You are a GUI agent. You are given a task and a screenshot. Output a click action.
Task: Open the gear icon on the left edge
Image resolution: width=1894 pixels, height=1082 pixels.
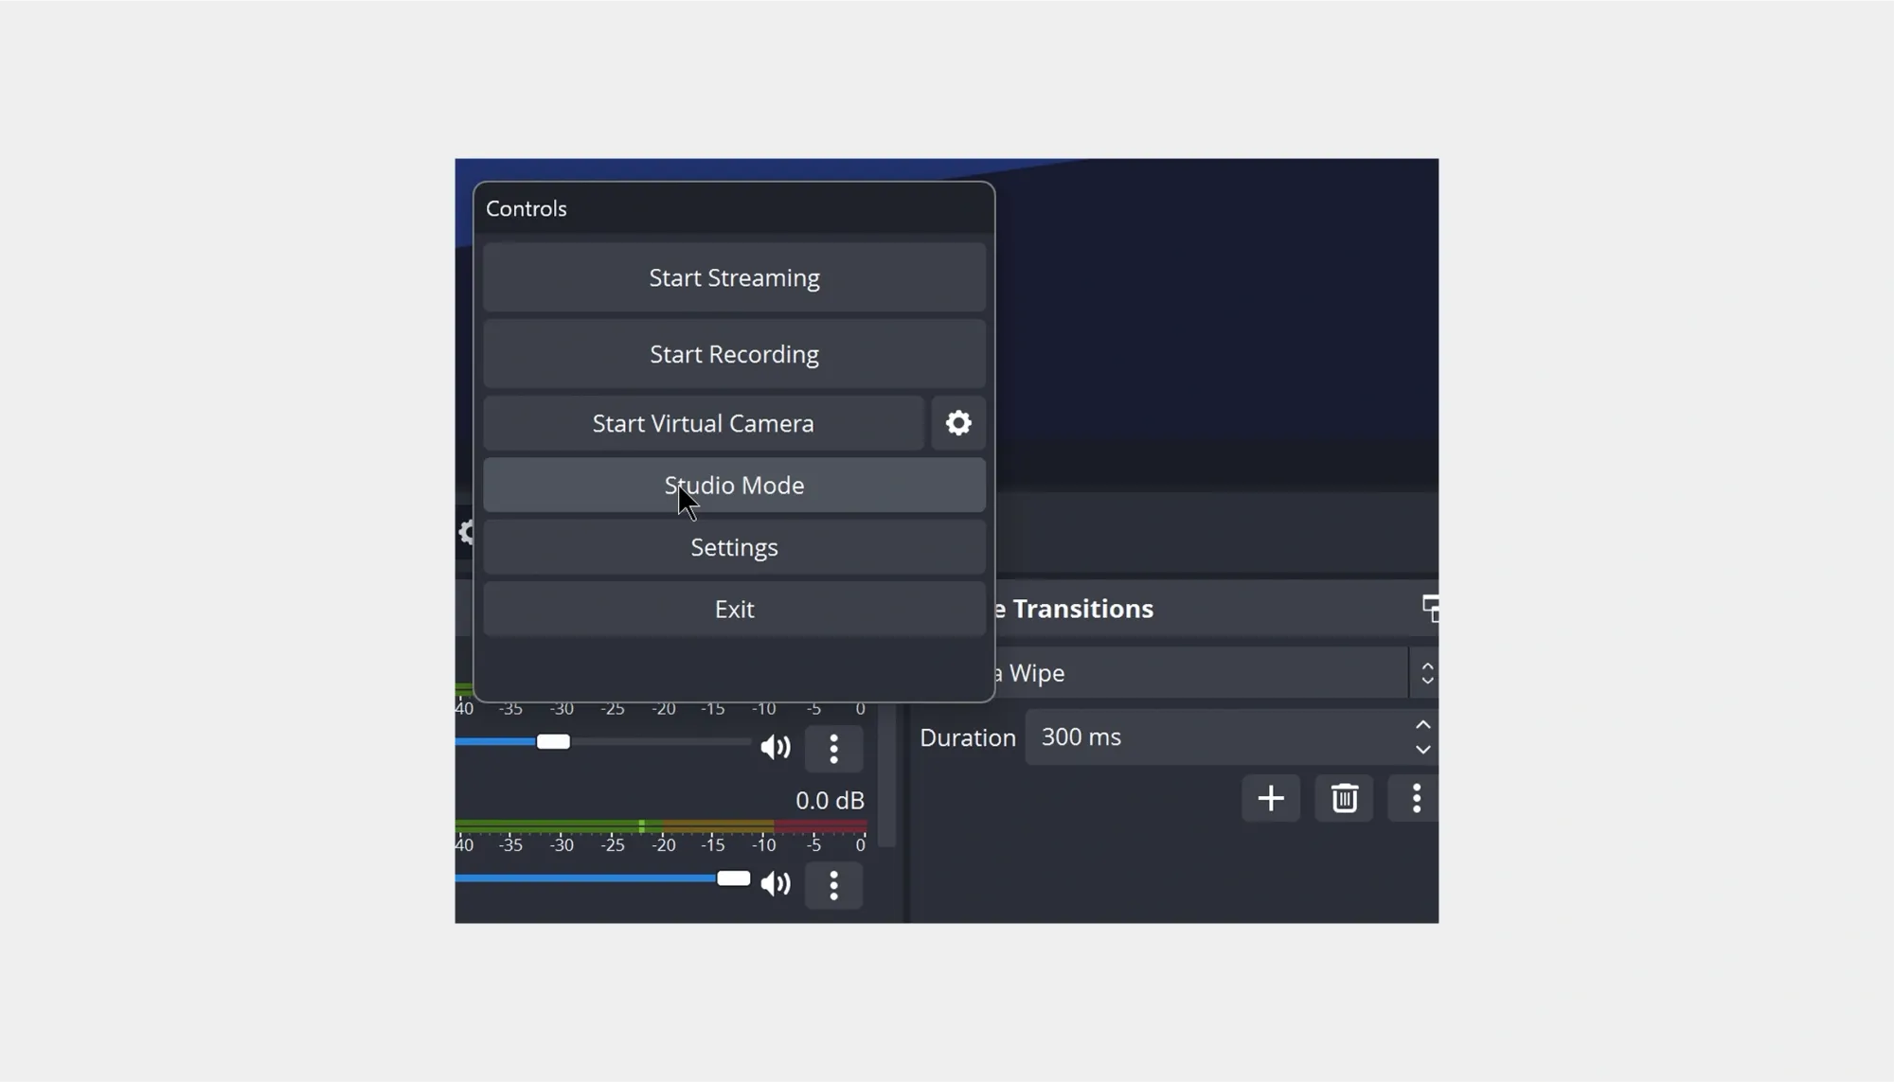point(467,533)
